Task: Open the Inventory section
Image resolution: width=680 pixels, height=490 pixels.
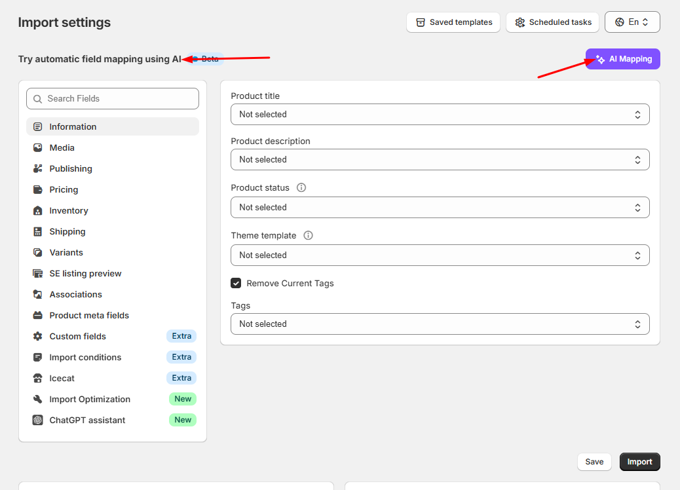Action: pyautogui.click(x=113, y=211)
